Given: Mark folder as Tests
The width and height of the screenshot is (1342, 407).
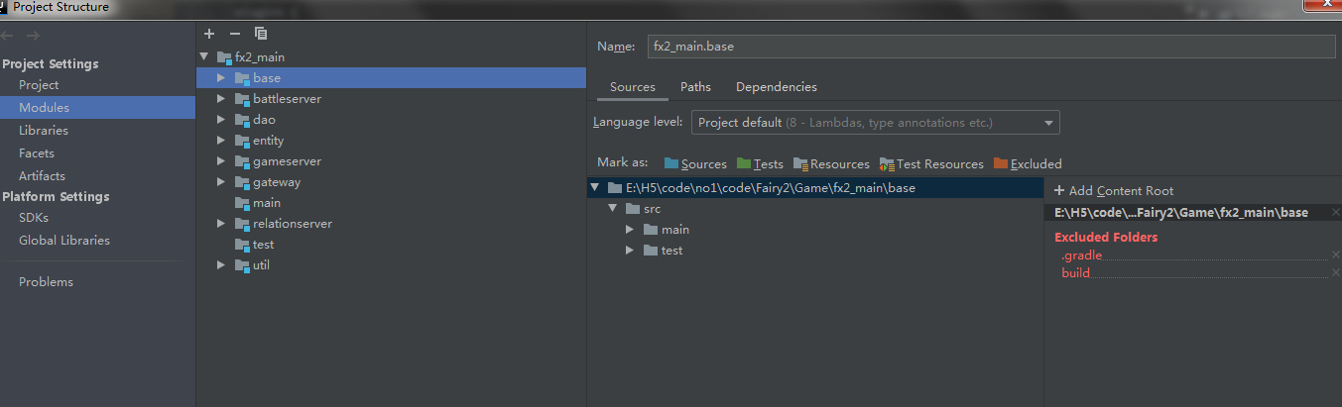Looking at the screenshot, I should [760, 164].
